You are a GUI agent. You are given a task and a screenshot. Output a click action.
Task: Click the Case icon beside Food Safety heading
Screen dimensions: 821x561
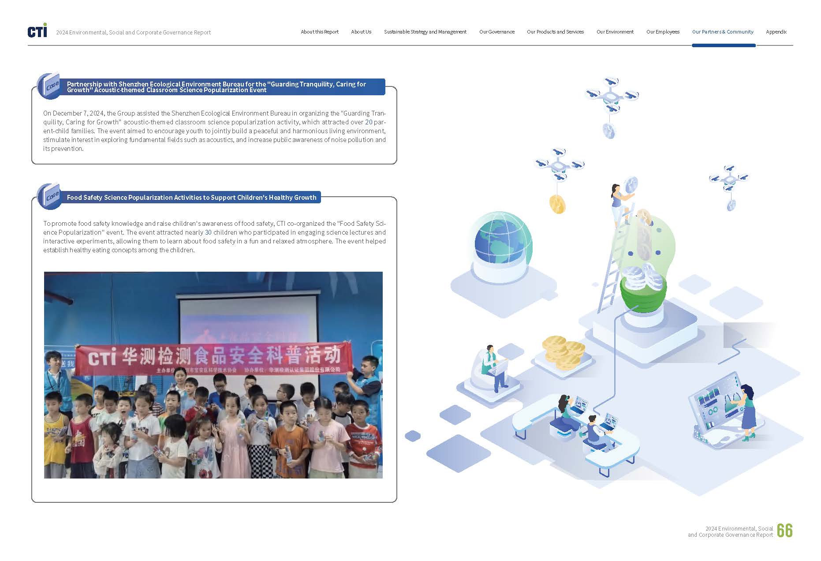(49, 196)
